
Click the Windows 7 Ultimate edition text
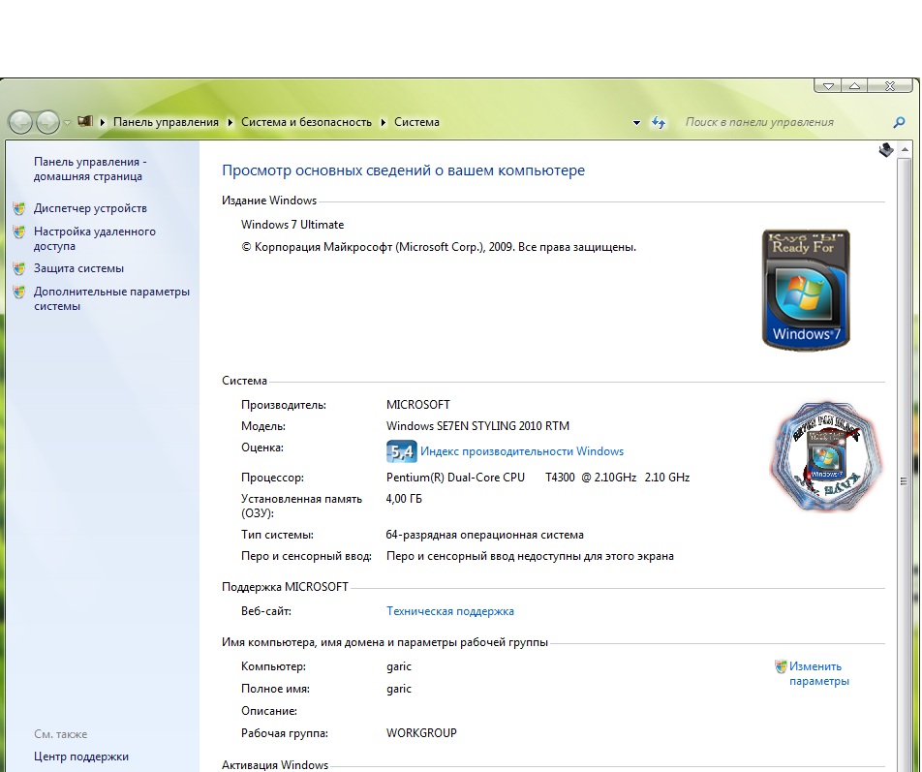point(292,225)
